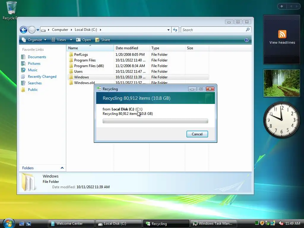Click the analog clock gadget
The image size is (304, 228).
pos(282,120)
